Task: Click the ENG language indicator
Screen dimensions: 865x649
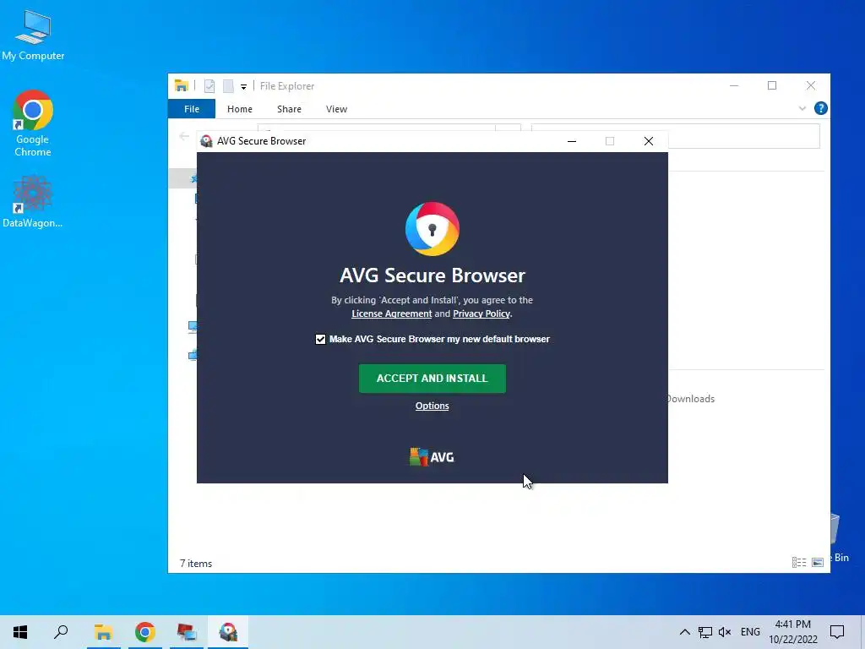Action: pyautogui.click(x=750, y=632)
